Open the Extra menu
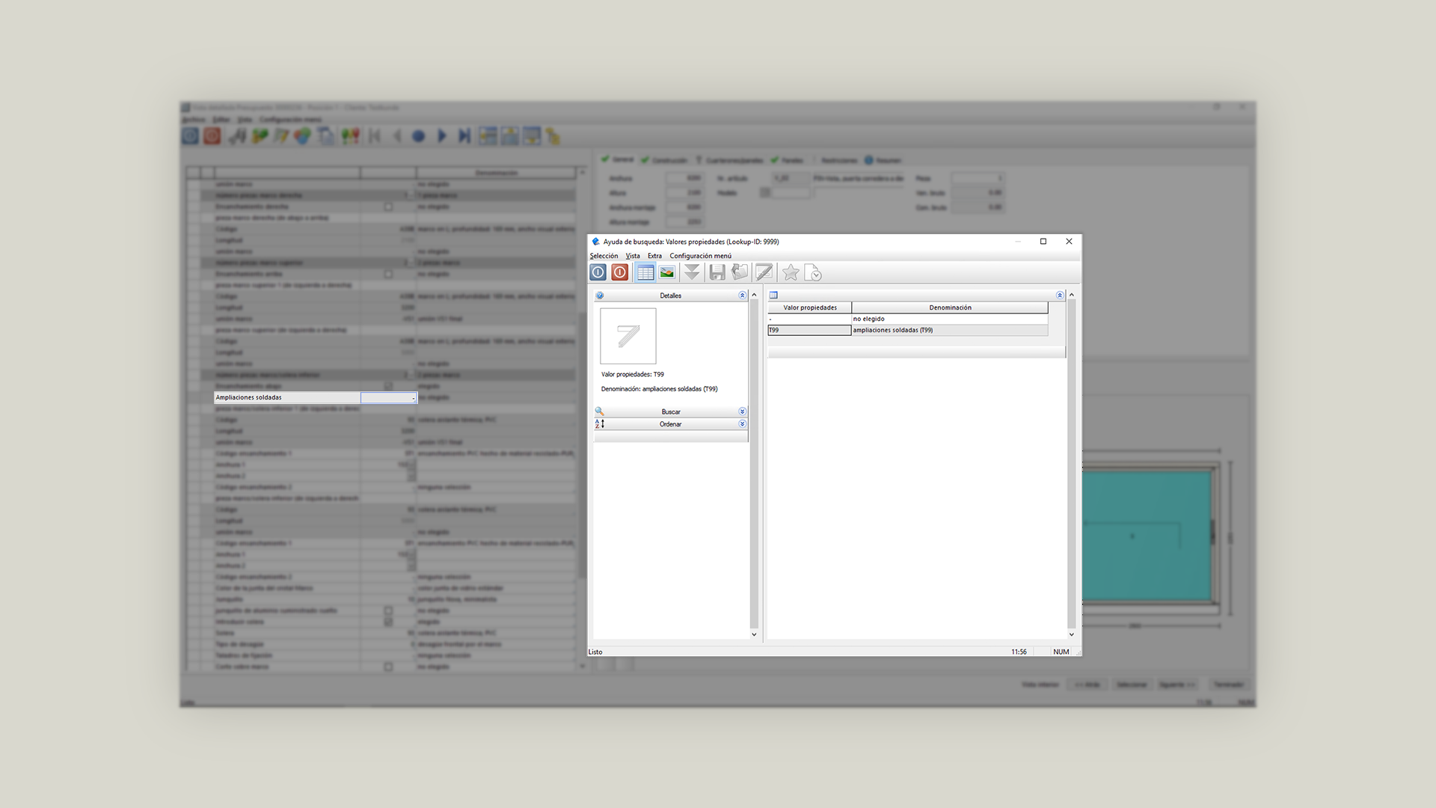The height and width of the screenshot is (808, 1436). pyautogui.click(x=654, y=256)
